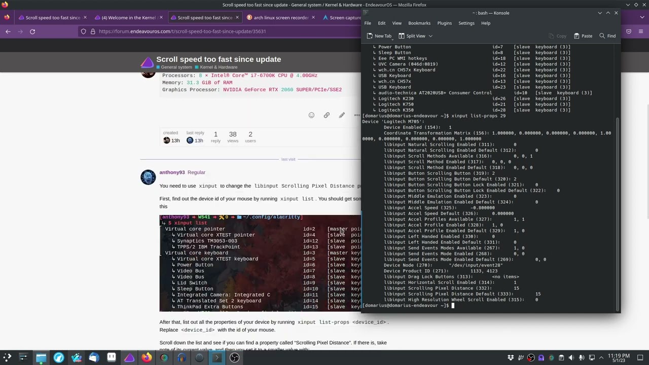This screenshot has height=365, width=649.
Task: Expand hidden system tray icons arrow
Action: (602, 358)
